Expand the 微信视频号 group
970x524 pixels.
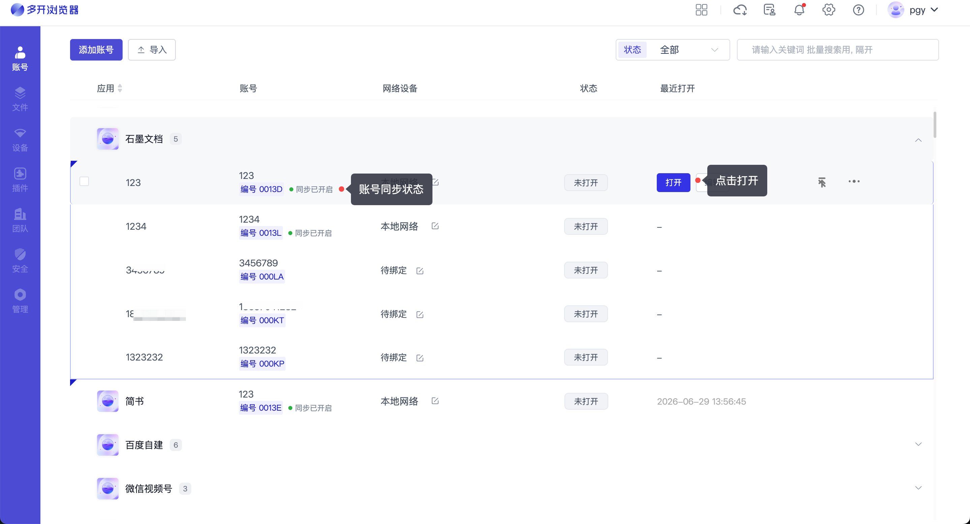918,488
